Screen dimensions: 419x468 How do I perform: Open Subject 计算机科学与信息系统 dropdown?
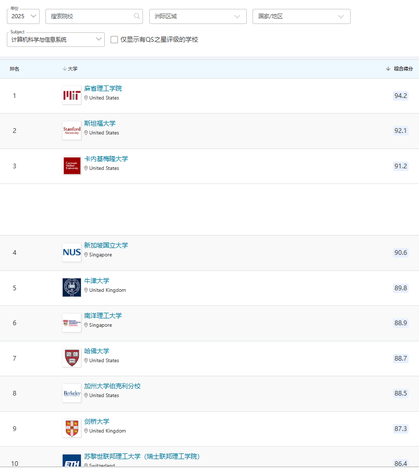tap(56, 40)
